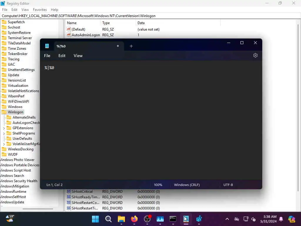The width and height of the screenshot is (301, 226).
Task: Select the WUDF key
Action: [13, 154]
